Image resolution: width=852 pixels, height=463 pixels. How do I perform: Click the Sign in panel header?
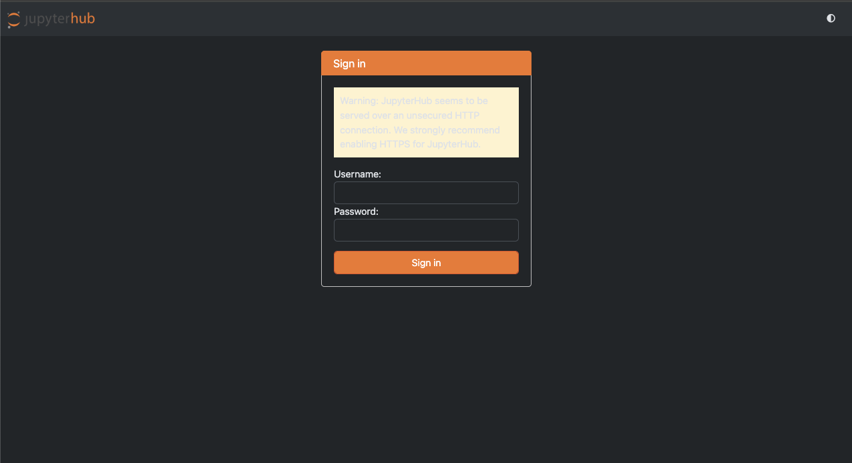click(x=426, y=63)
